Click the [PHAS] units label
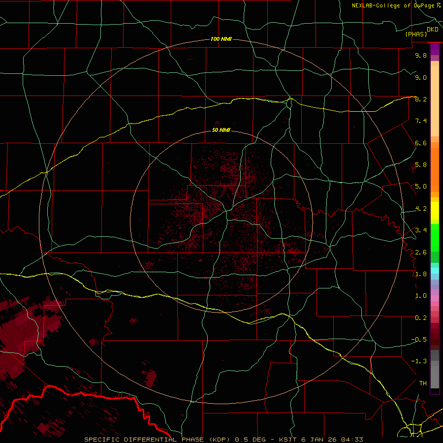Image resolution: width=443 pixels, height=443 pixels. [x=416, y=34]
